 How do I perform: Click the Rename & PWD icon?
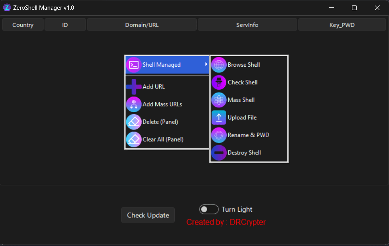tap(219, 135)
